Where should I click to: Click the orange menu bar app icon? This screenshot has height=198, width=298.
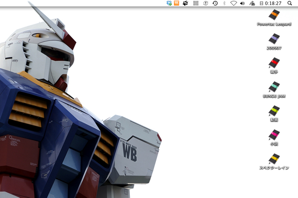pos(176,3)
